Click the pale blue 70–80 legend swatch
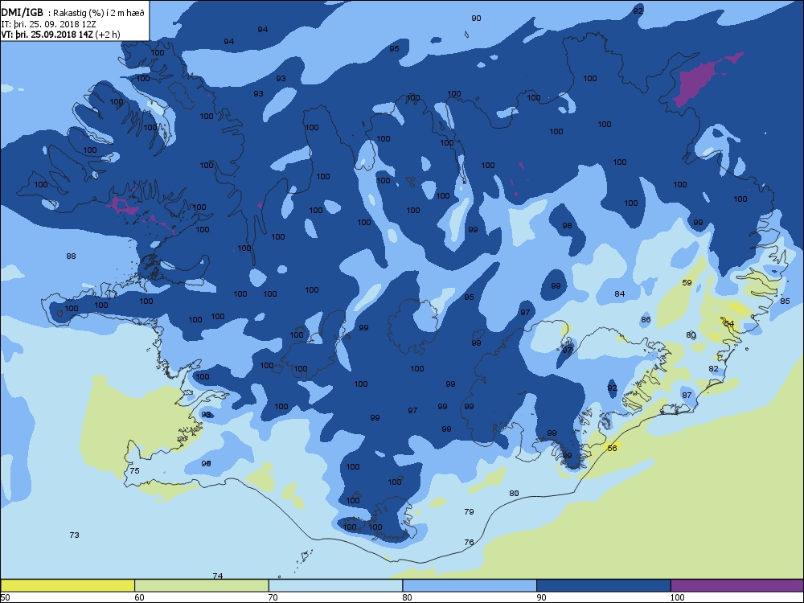804x603 pixels. pos(335,585)
